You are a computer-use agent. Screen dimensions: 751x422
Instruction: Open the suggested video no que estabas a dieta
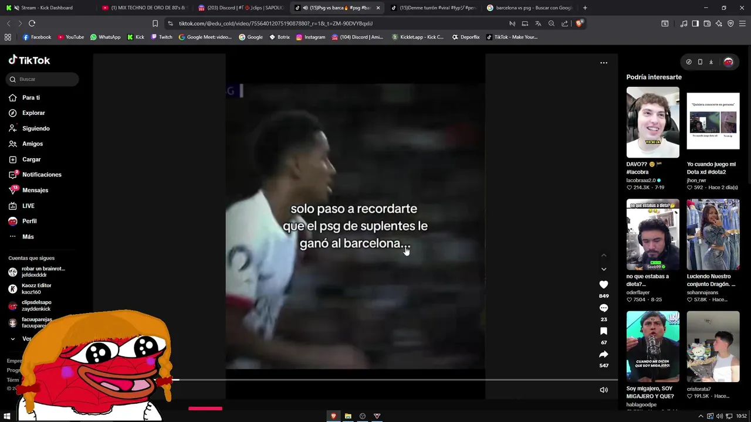pos(652,234)
